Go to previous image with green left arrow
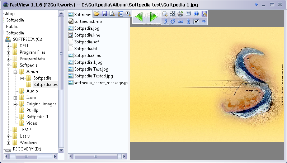Image resolution: width=287 pixels, height=163 pixels. pyautogui.click(x=139, y=17)
